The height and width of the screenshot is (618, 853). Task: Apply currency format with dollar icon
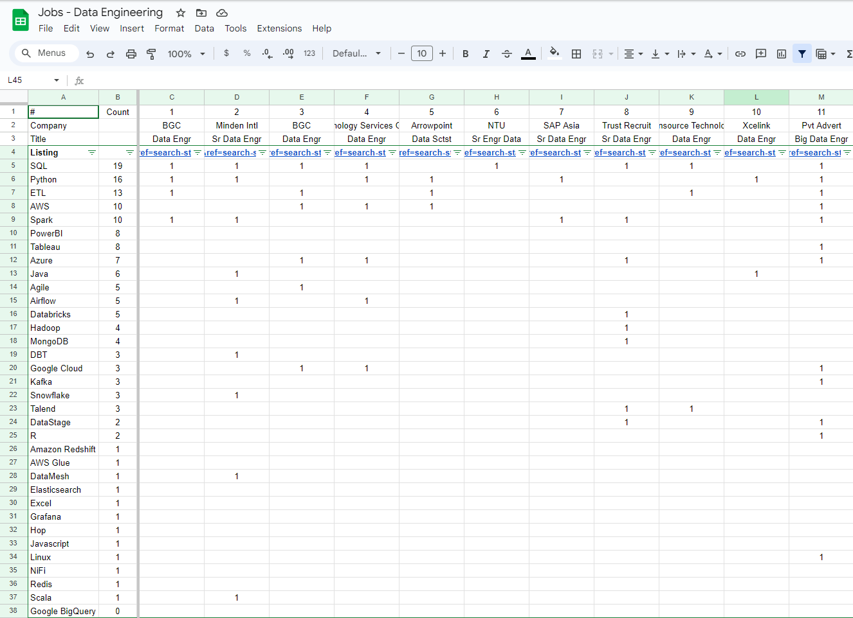(226, 53)
